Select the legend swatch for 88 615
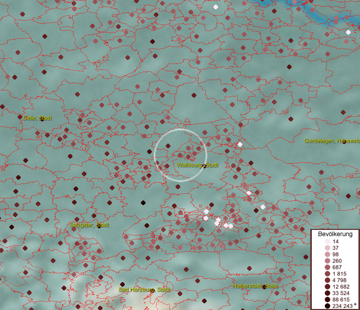The height and width of the screenshot is (310, 360). click(x=327, y=300)
